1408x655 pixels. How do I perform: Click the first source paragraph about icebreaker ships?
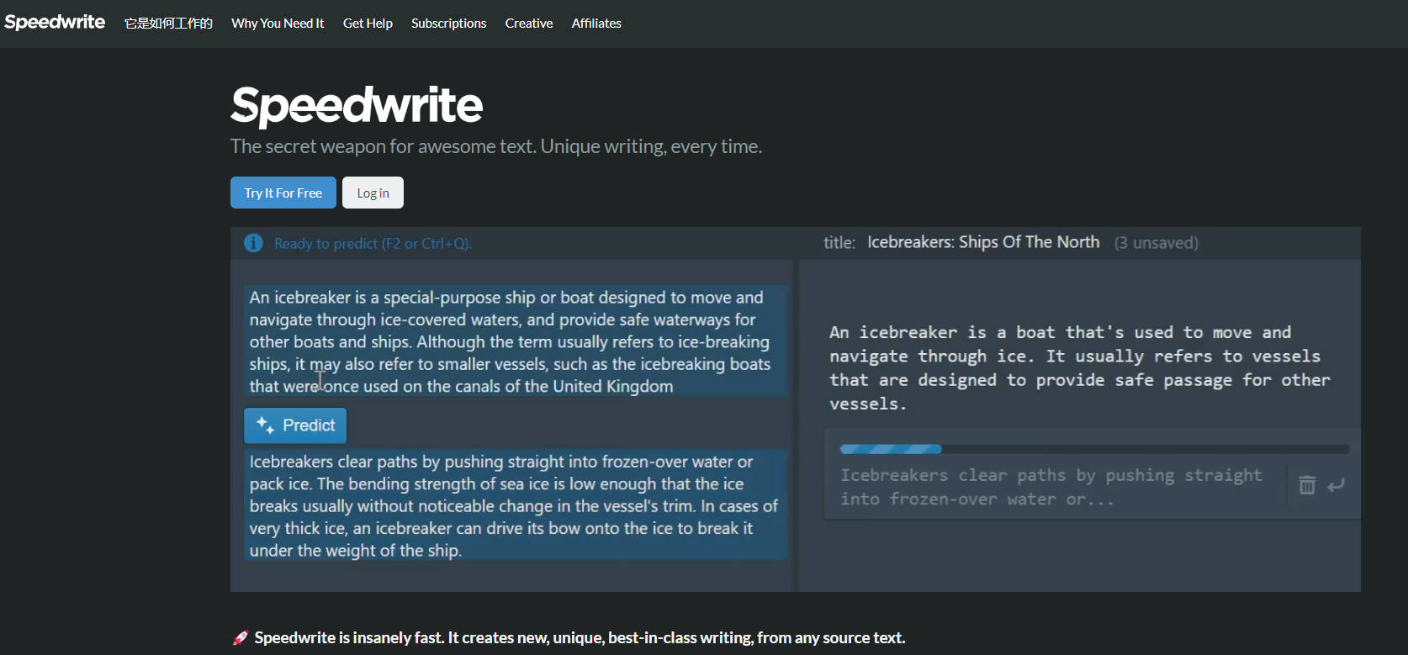516,341
